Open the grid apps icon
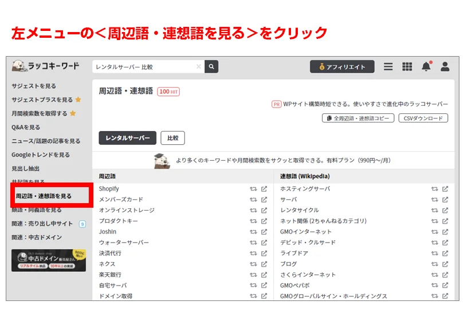 (407, 66)
